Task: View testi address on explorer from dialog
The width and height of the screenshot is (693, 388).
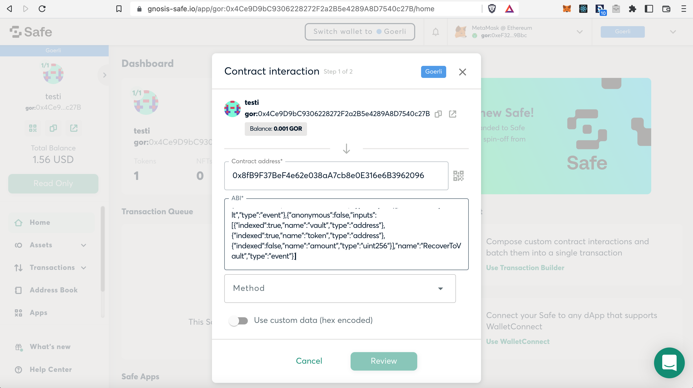Action: [x=453, y=114]
